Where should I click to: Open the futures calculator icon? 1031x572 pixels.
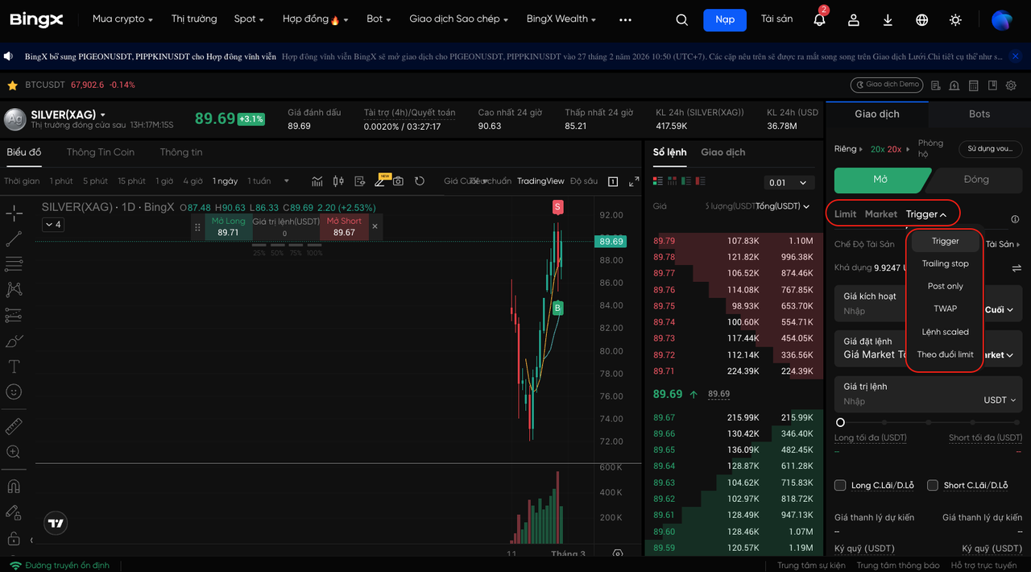(973, 85)
